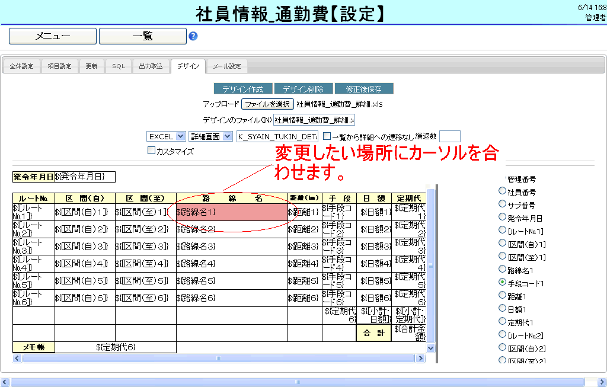Switch to the 全体設定 tab

coord(22,66)
